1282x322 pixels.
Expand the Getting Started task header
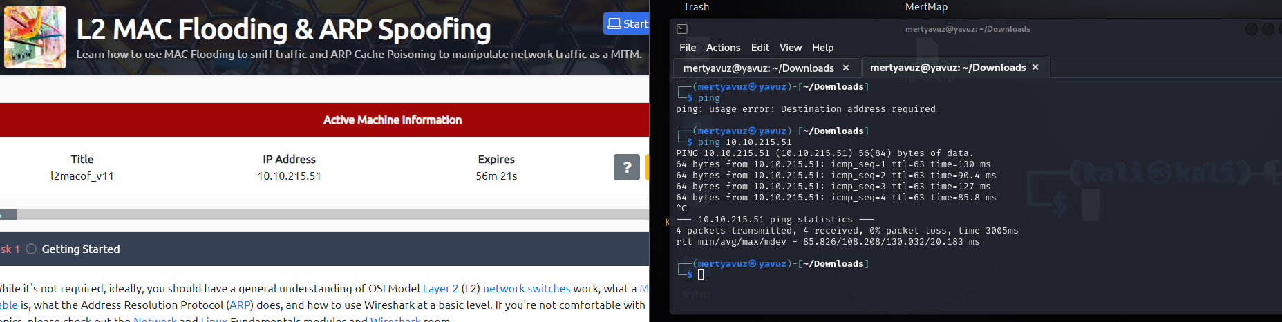coord(324,249)
